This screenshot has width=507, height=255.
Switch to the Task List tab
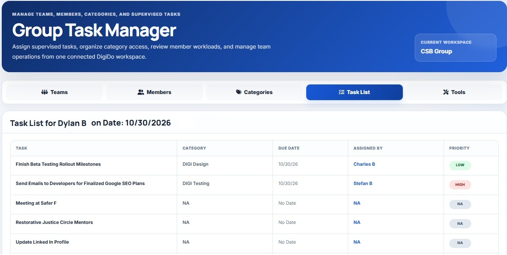tap(354, 92)
